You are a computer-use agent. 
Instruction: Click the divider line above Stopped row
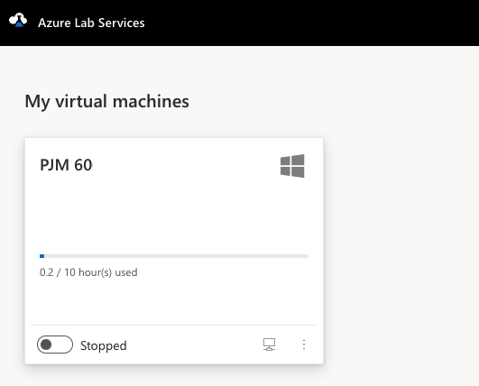[x=174, y=325]
